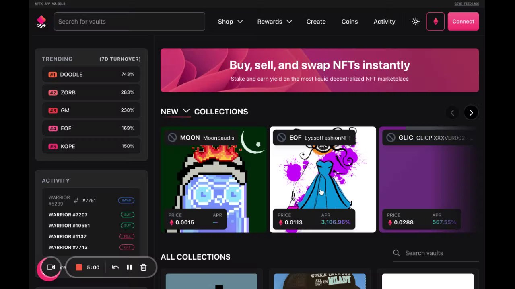Click BUY tag beside WARRIOR #10551
The image size is (515, 289).
tap(128, 226)
